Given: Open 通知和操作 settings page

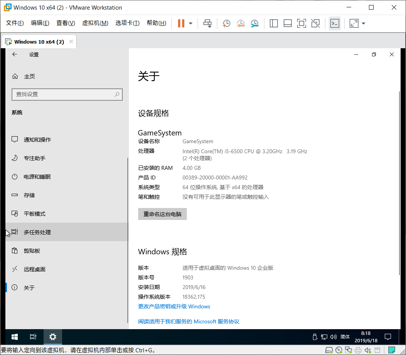Looking at the screenshot, I should point(67,140).
